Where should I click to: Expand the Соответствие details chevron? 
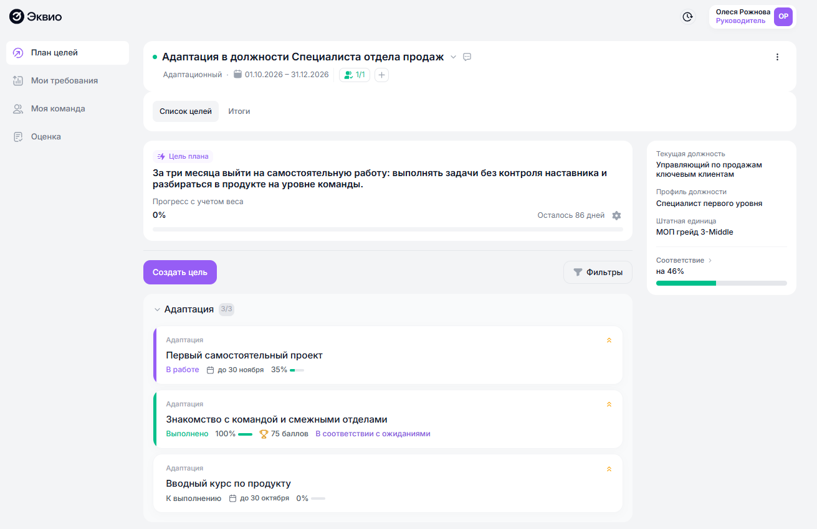tap(710, 260)
